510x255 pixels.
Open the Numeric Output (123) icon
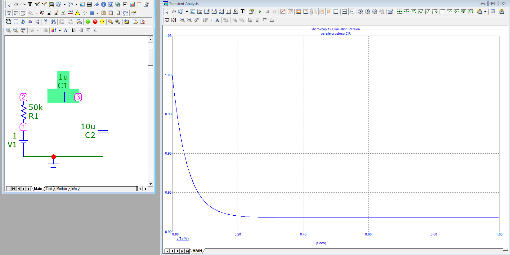point(501,11)
